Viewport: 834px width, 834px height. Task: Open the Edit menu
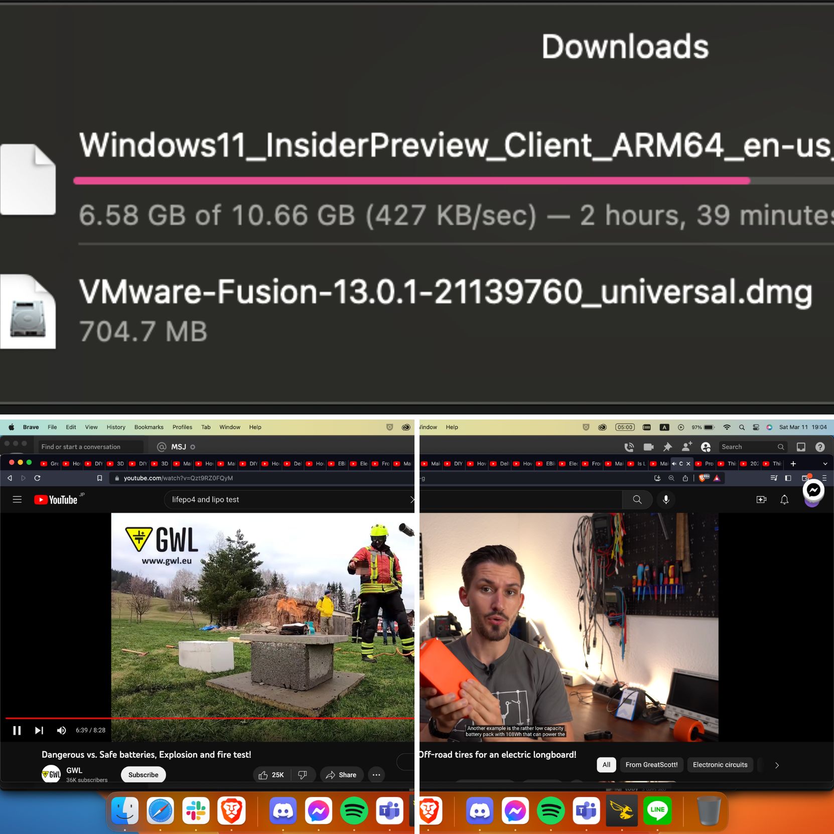(x=71, y=427)
